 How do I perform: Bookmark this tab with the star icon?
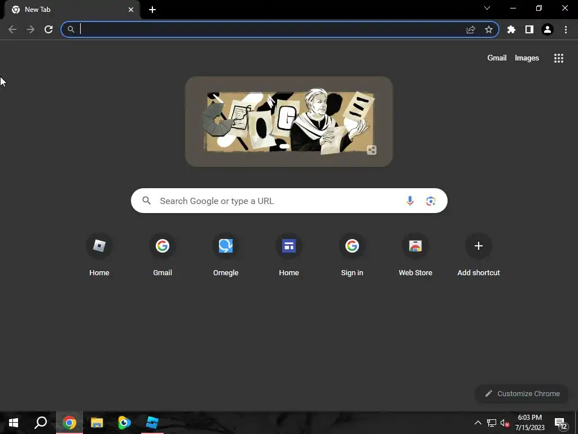[x=489, y=29]
